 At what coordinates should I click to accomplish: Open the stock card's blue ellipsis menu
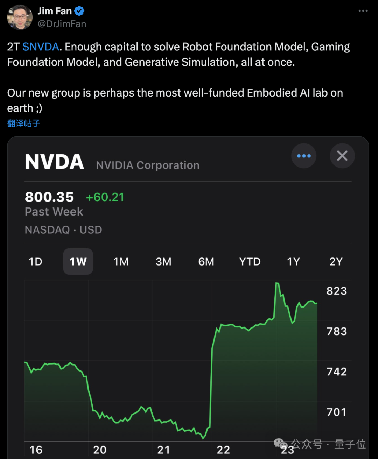(x=303, y=156)
